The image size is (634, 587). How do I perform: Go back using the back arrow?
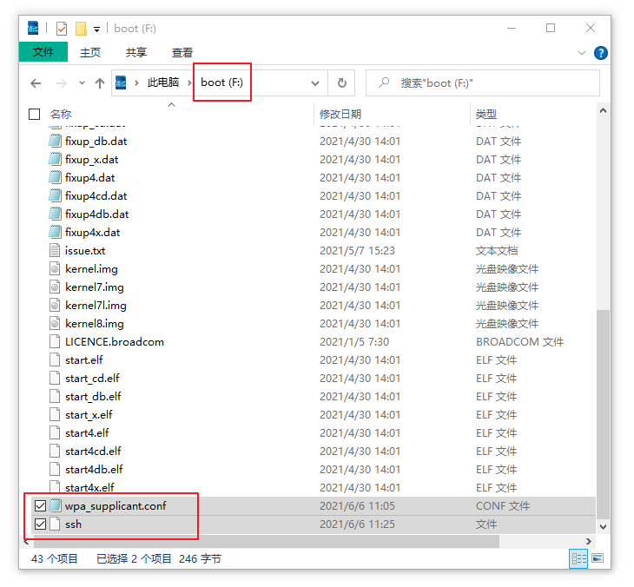36,83
